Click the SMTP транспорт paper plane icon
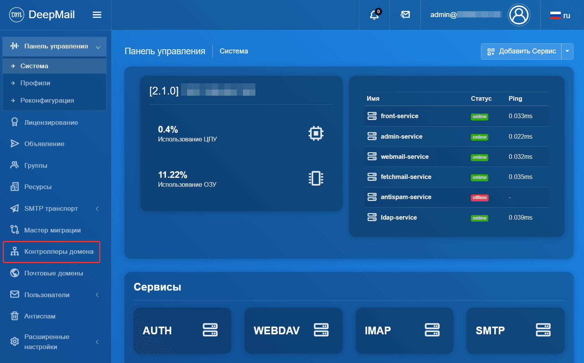Screen dimensions: 584x363 [x=15, y=208]
